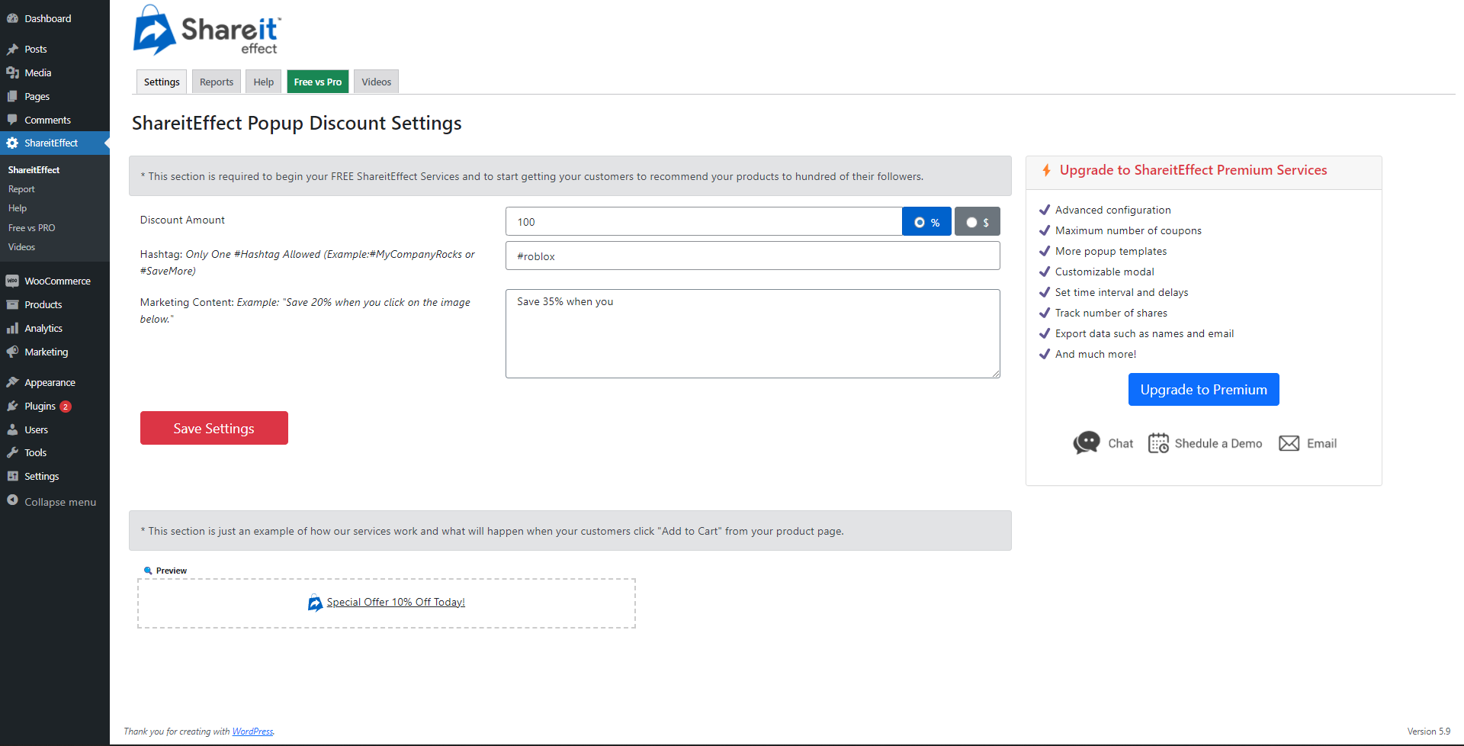This screenshot has height=746, width=1464.
Task: Click the Appearance paintbrush icon
Action: [12, 382]
